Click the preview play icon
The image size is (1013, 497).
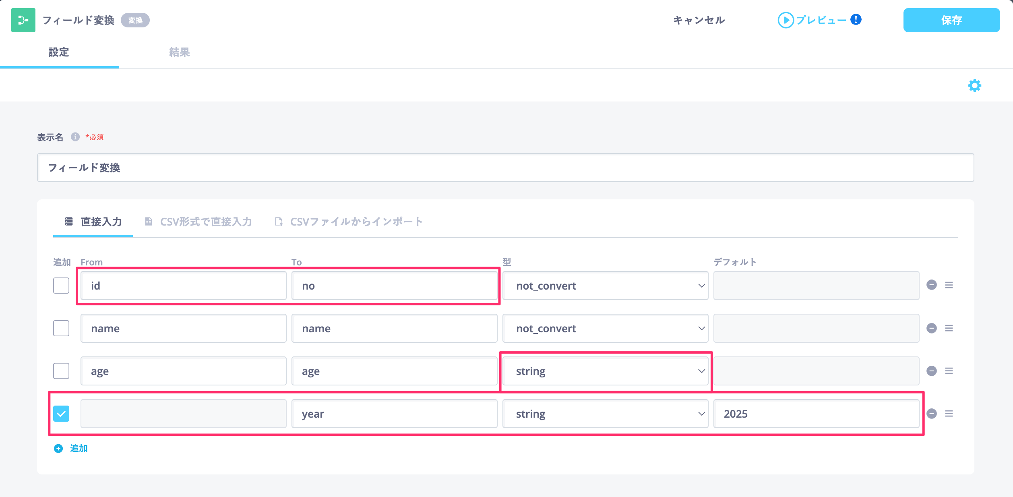point(786,20)
